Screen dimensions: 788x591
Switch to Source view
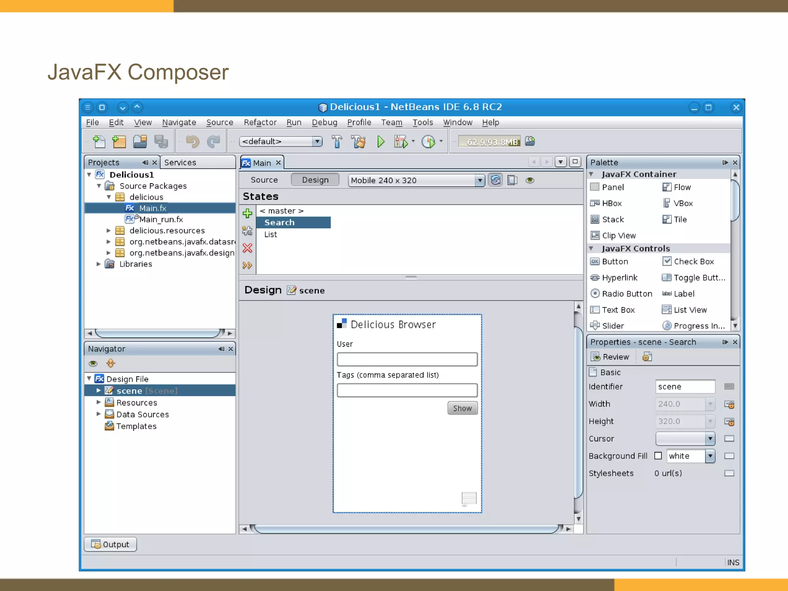(264, 180)
